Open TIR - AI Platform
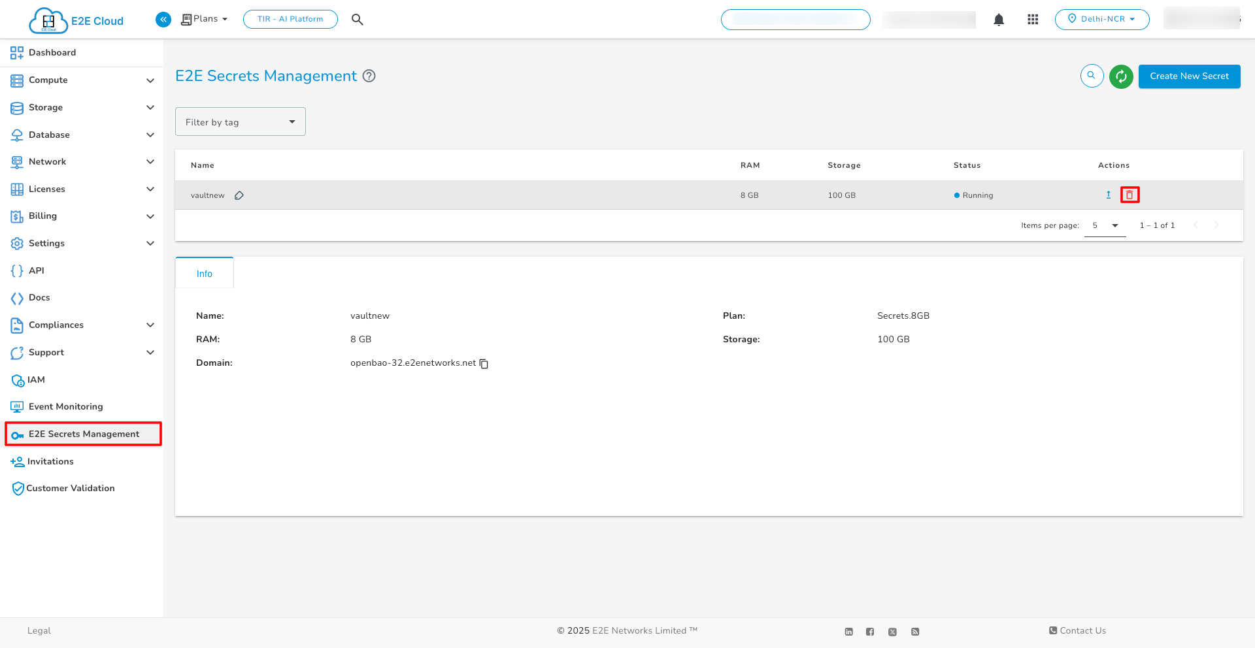 point(290,19)
